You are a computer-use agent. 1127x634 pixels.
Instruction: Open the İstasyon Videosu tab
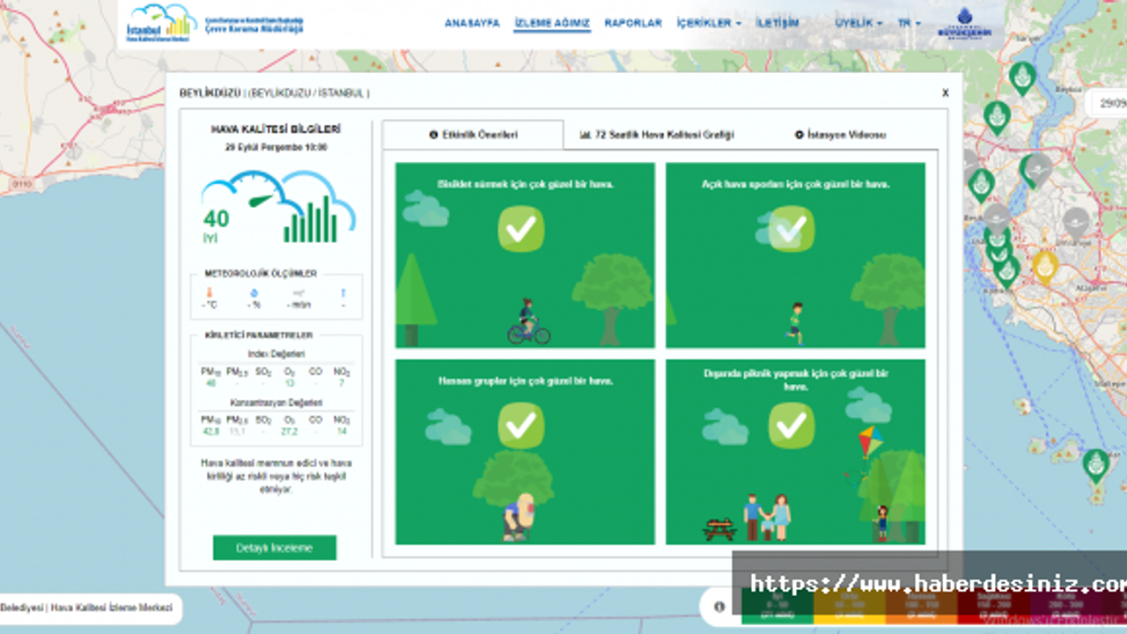pyautogui.click(x=840, y=136)
